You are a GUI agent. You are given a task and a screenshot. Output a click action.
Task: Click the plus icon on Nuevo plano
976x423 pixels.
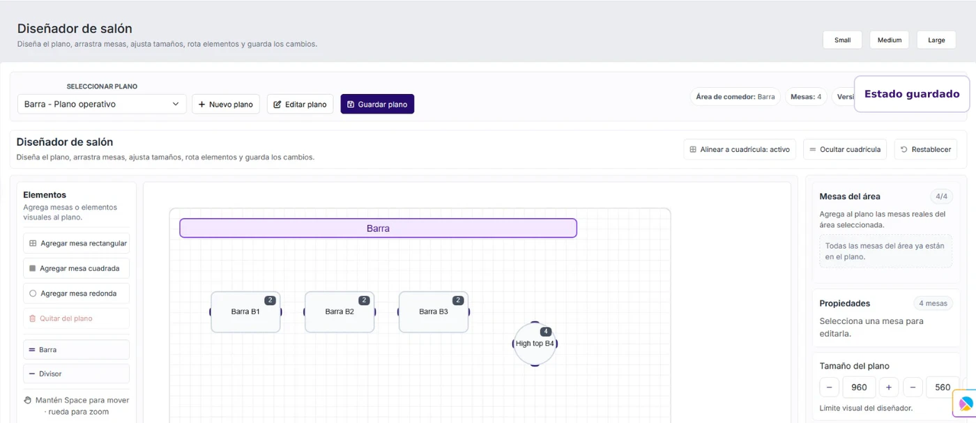[x=202, y=105]
